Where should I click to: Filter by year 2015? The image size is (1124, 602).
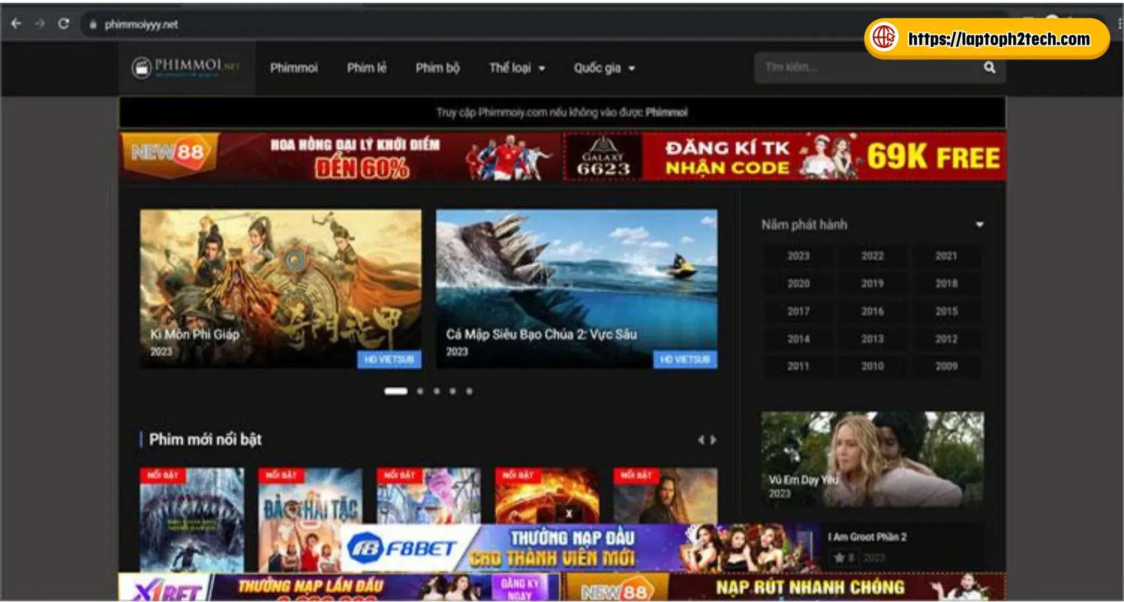coord(946,311)
